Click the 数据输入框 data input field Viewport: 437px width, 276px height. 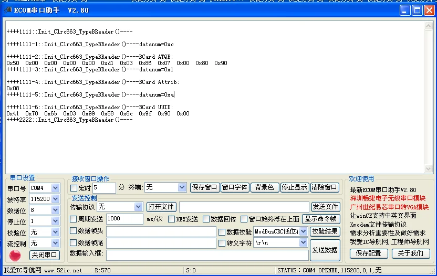pyautogui.click(x=207, y=255)
